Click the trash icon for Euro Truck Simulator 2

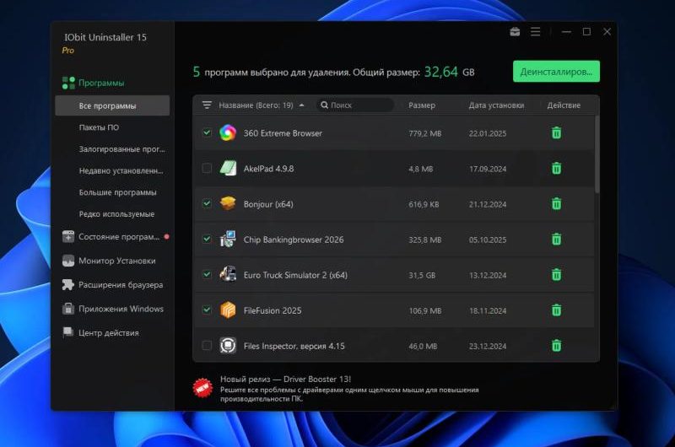point(556,275)
